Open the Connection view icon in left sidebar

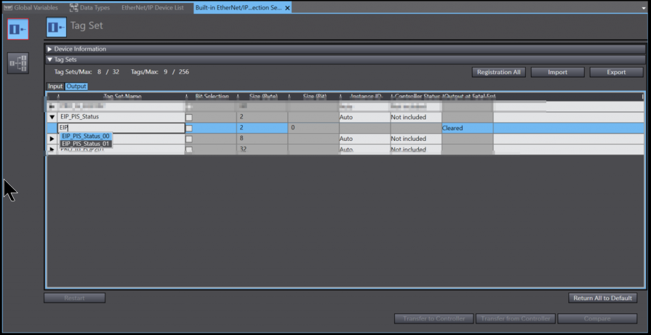(x=18, y=63)
